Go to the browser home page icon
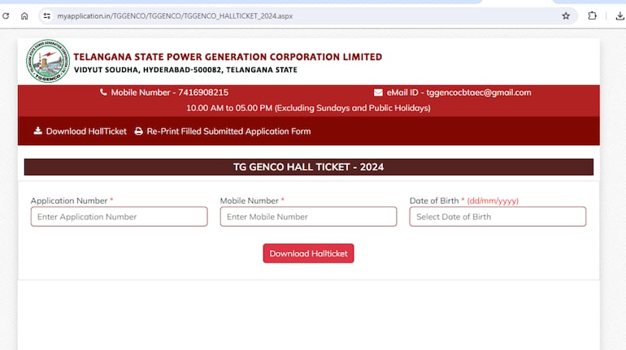 coord(24,16)
